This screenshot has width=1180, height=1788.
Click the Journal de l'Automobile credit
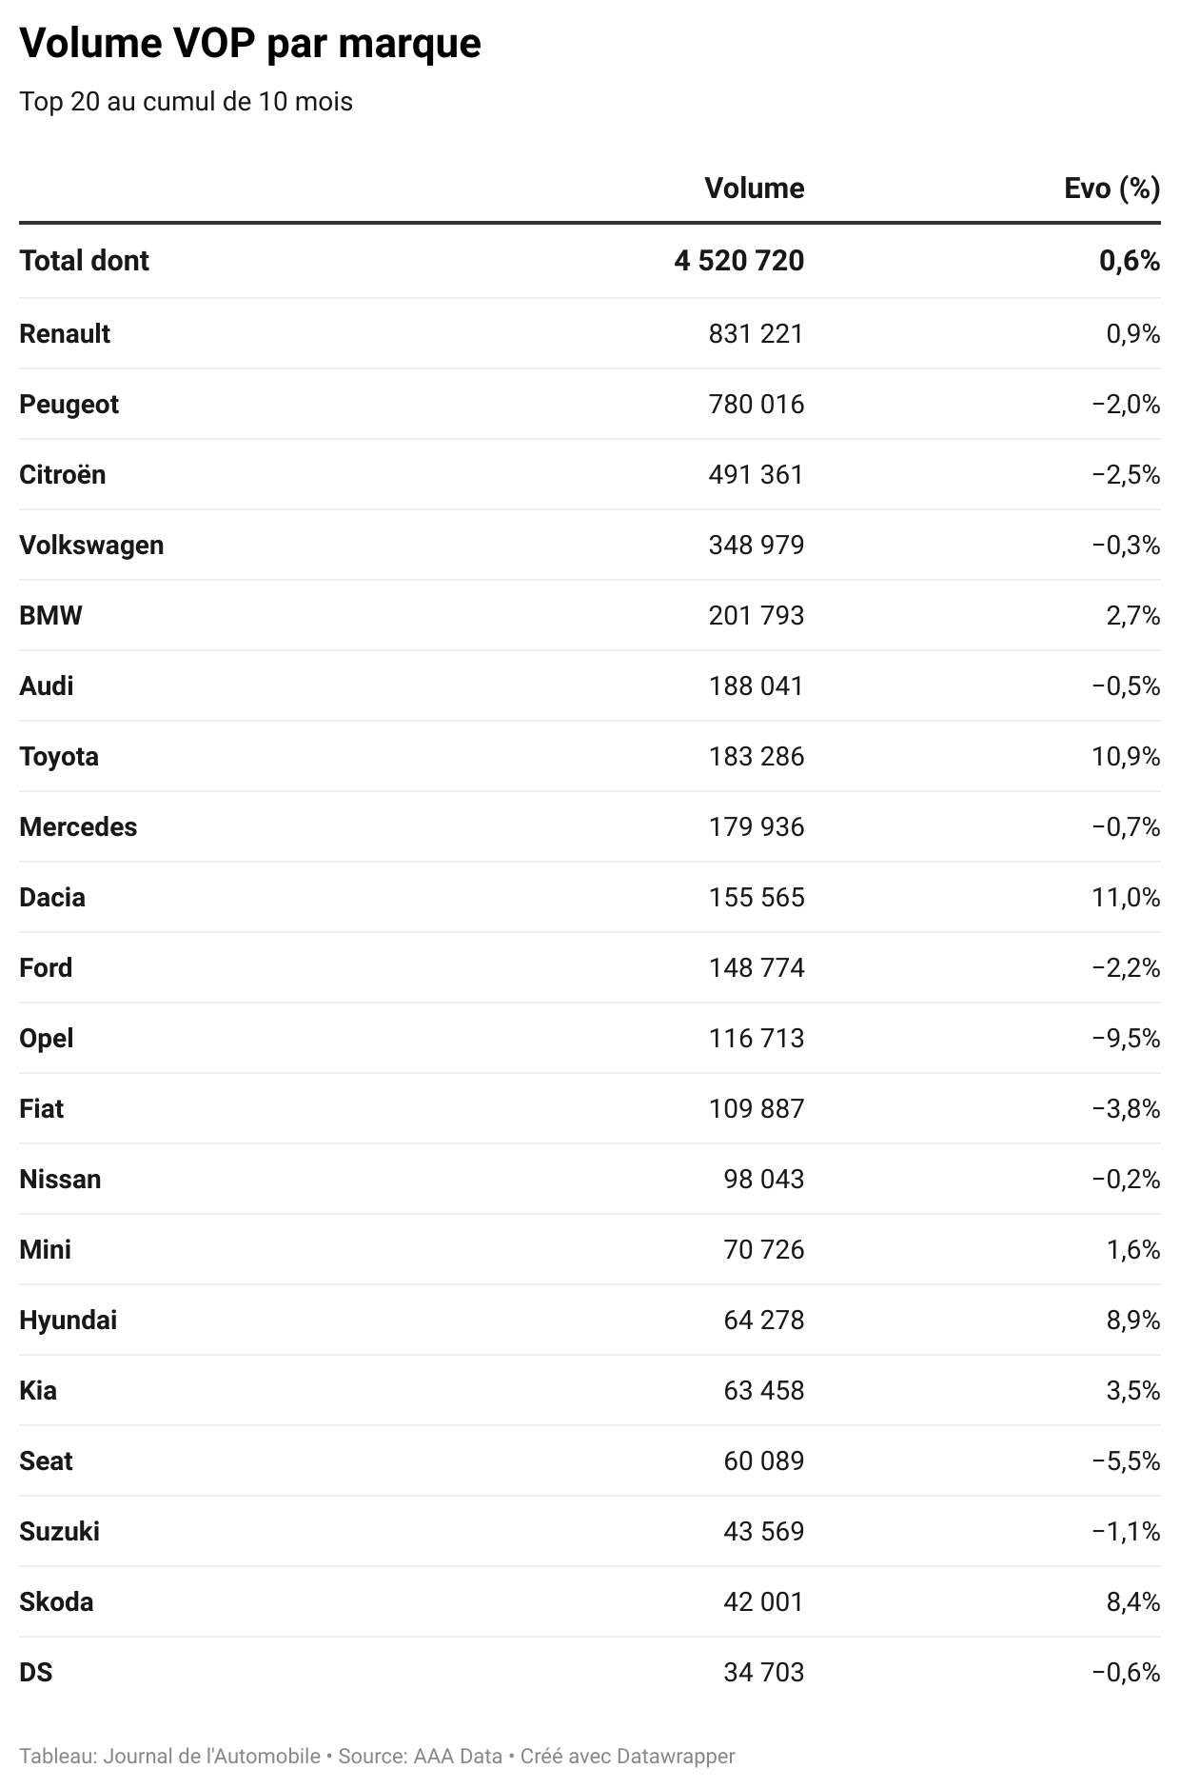(211, 1756)
